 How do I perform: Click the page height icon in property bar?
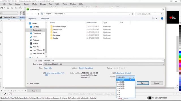click(21, 14)
